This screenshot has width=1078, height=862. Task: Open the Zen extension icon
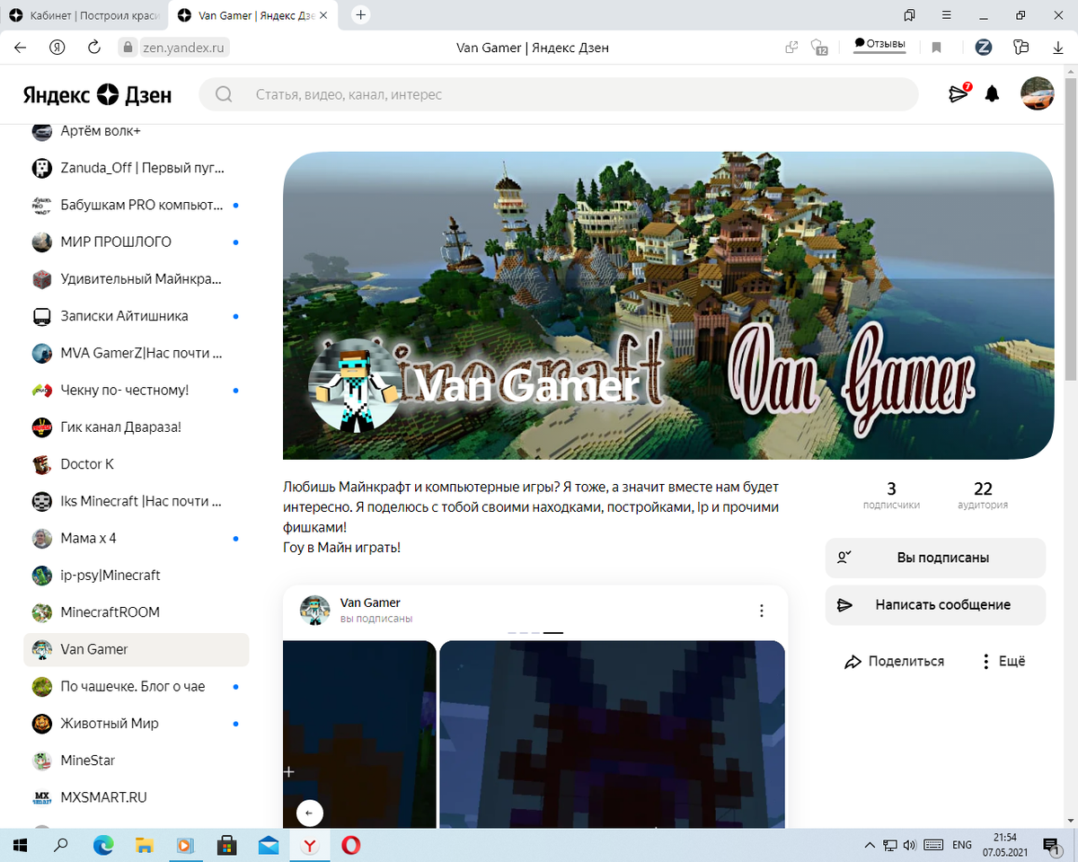(x=984, y=47)
